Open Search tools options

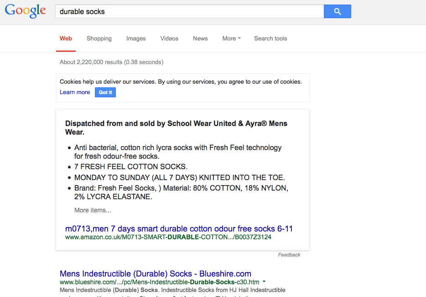pos(270,39)
